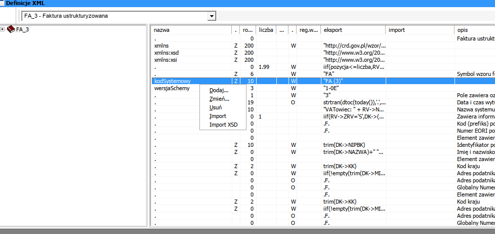
Task: Expand the FA_3 tree node
Action: [x=3, y=29]
